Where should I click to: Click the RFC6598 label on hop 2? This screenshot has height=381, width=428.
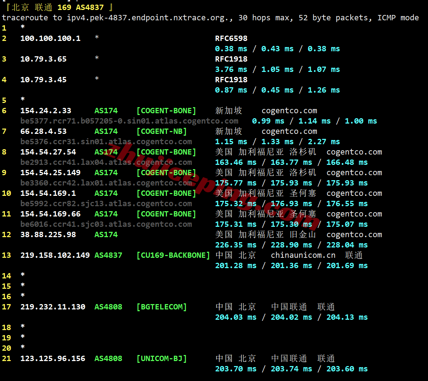point(231,38)
